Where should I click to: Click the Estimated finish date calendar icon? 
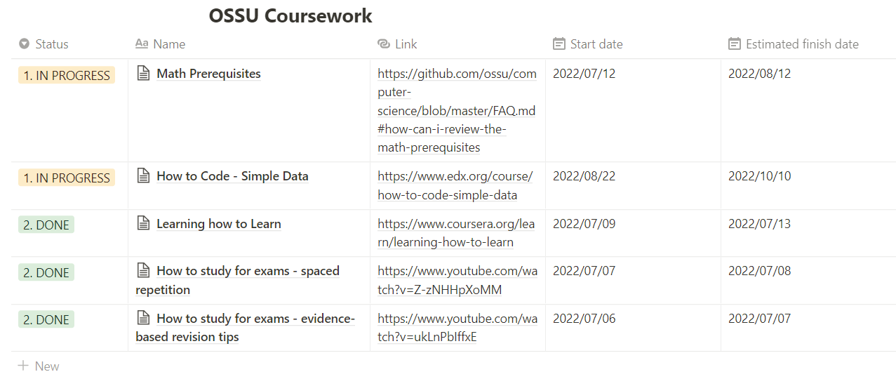(x=734, y=44)
